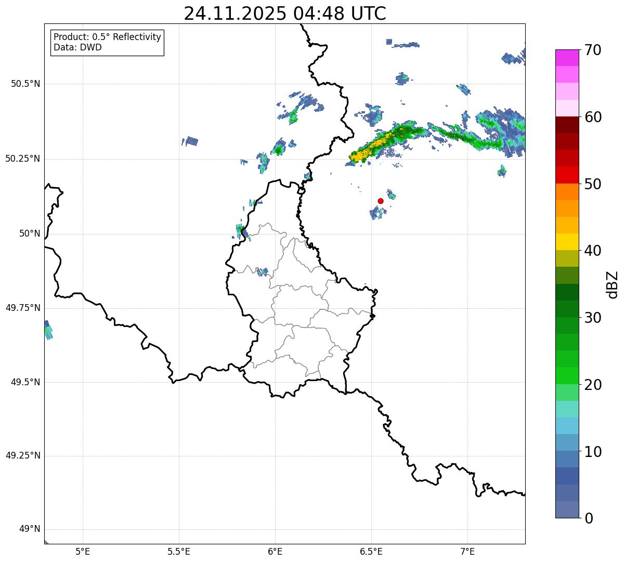The image size is (625, 562).
Task: Click the 50.5°N latitude label
Action: pyautogui.click(x=25, y=84)
